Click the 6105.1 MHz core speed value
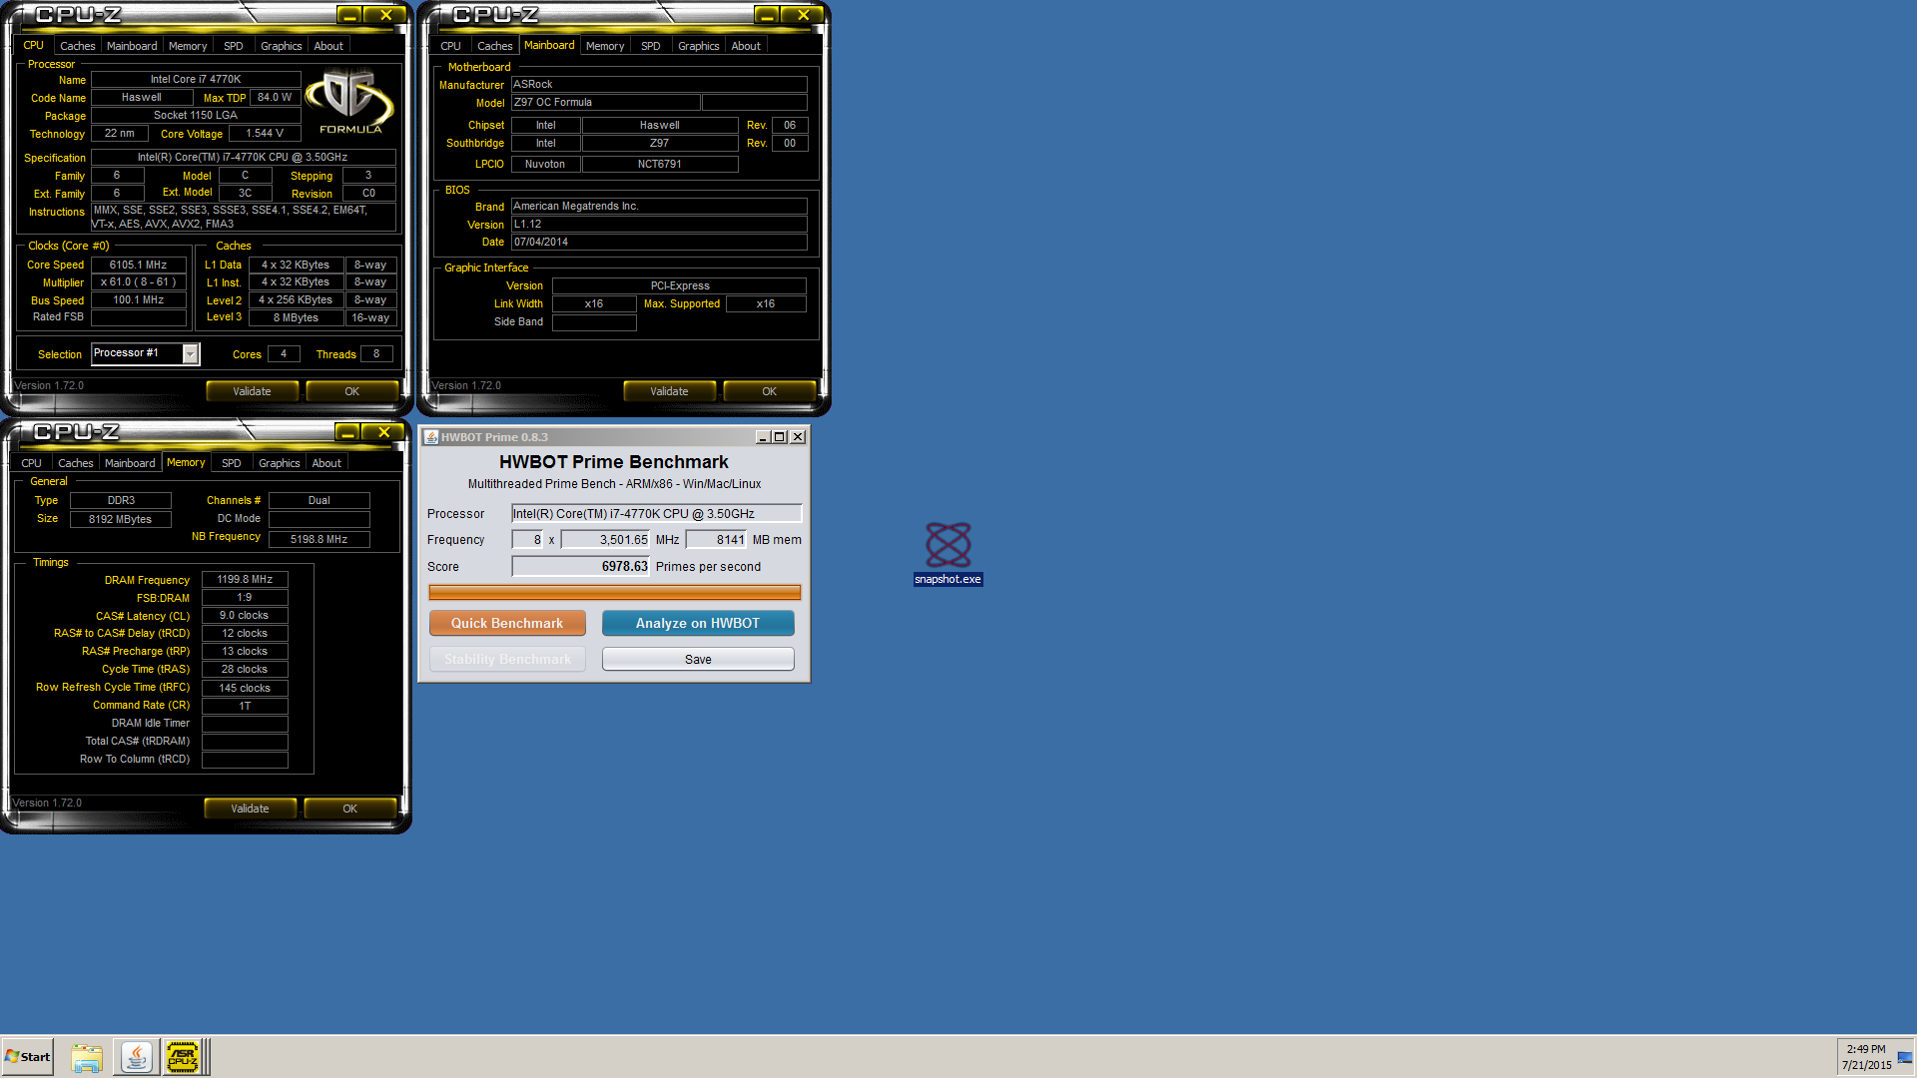This screenshot has width=1917, height=1078. point(138,265)
